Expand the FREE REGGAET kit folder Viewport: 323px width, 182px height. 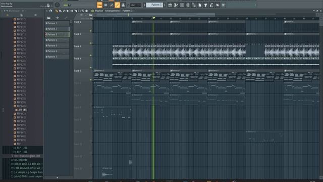pyautogui.click(x=27, y=168)
